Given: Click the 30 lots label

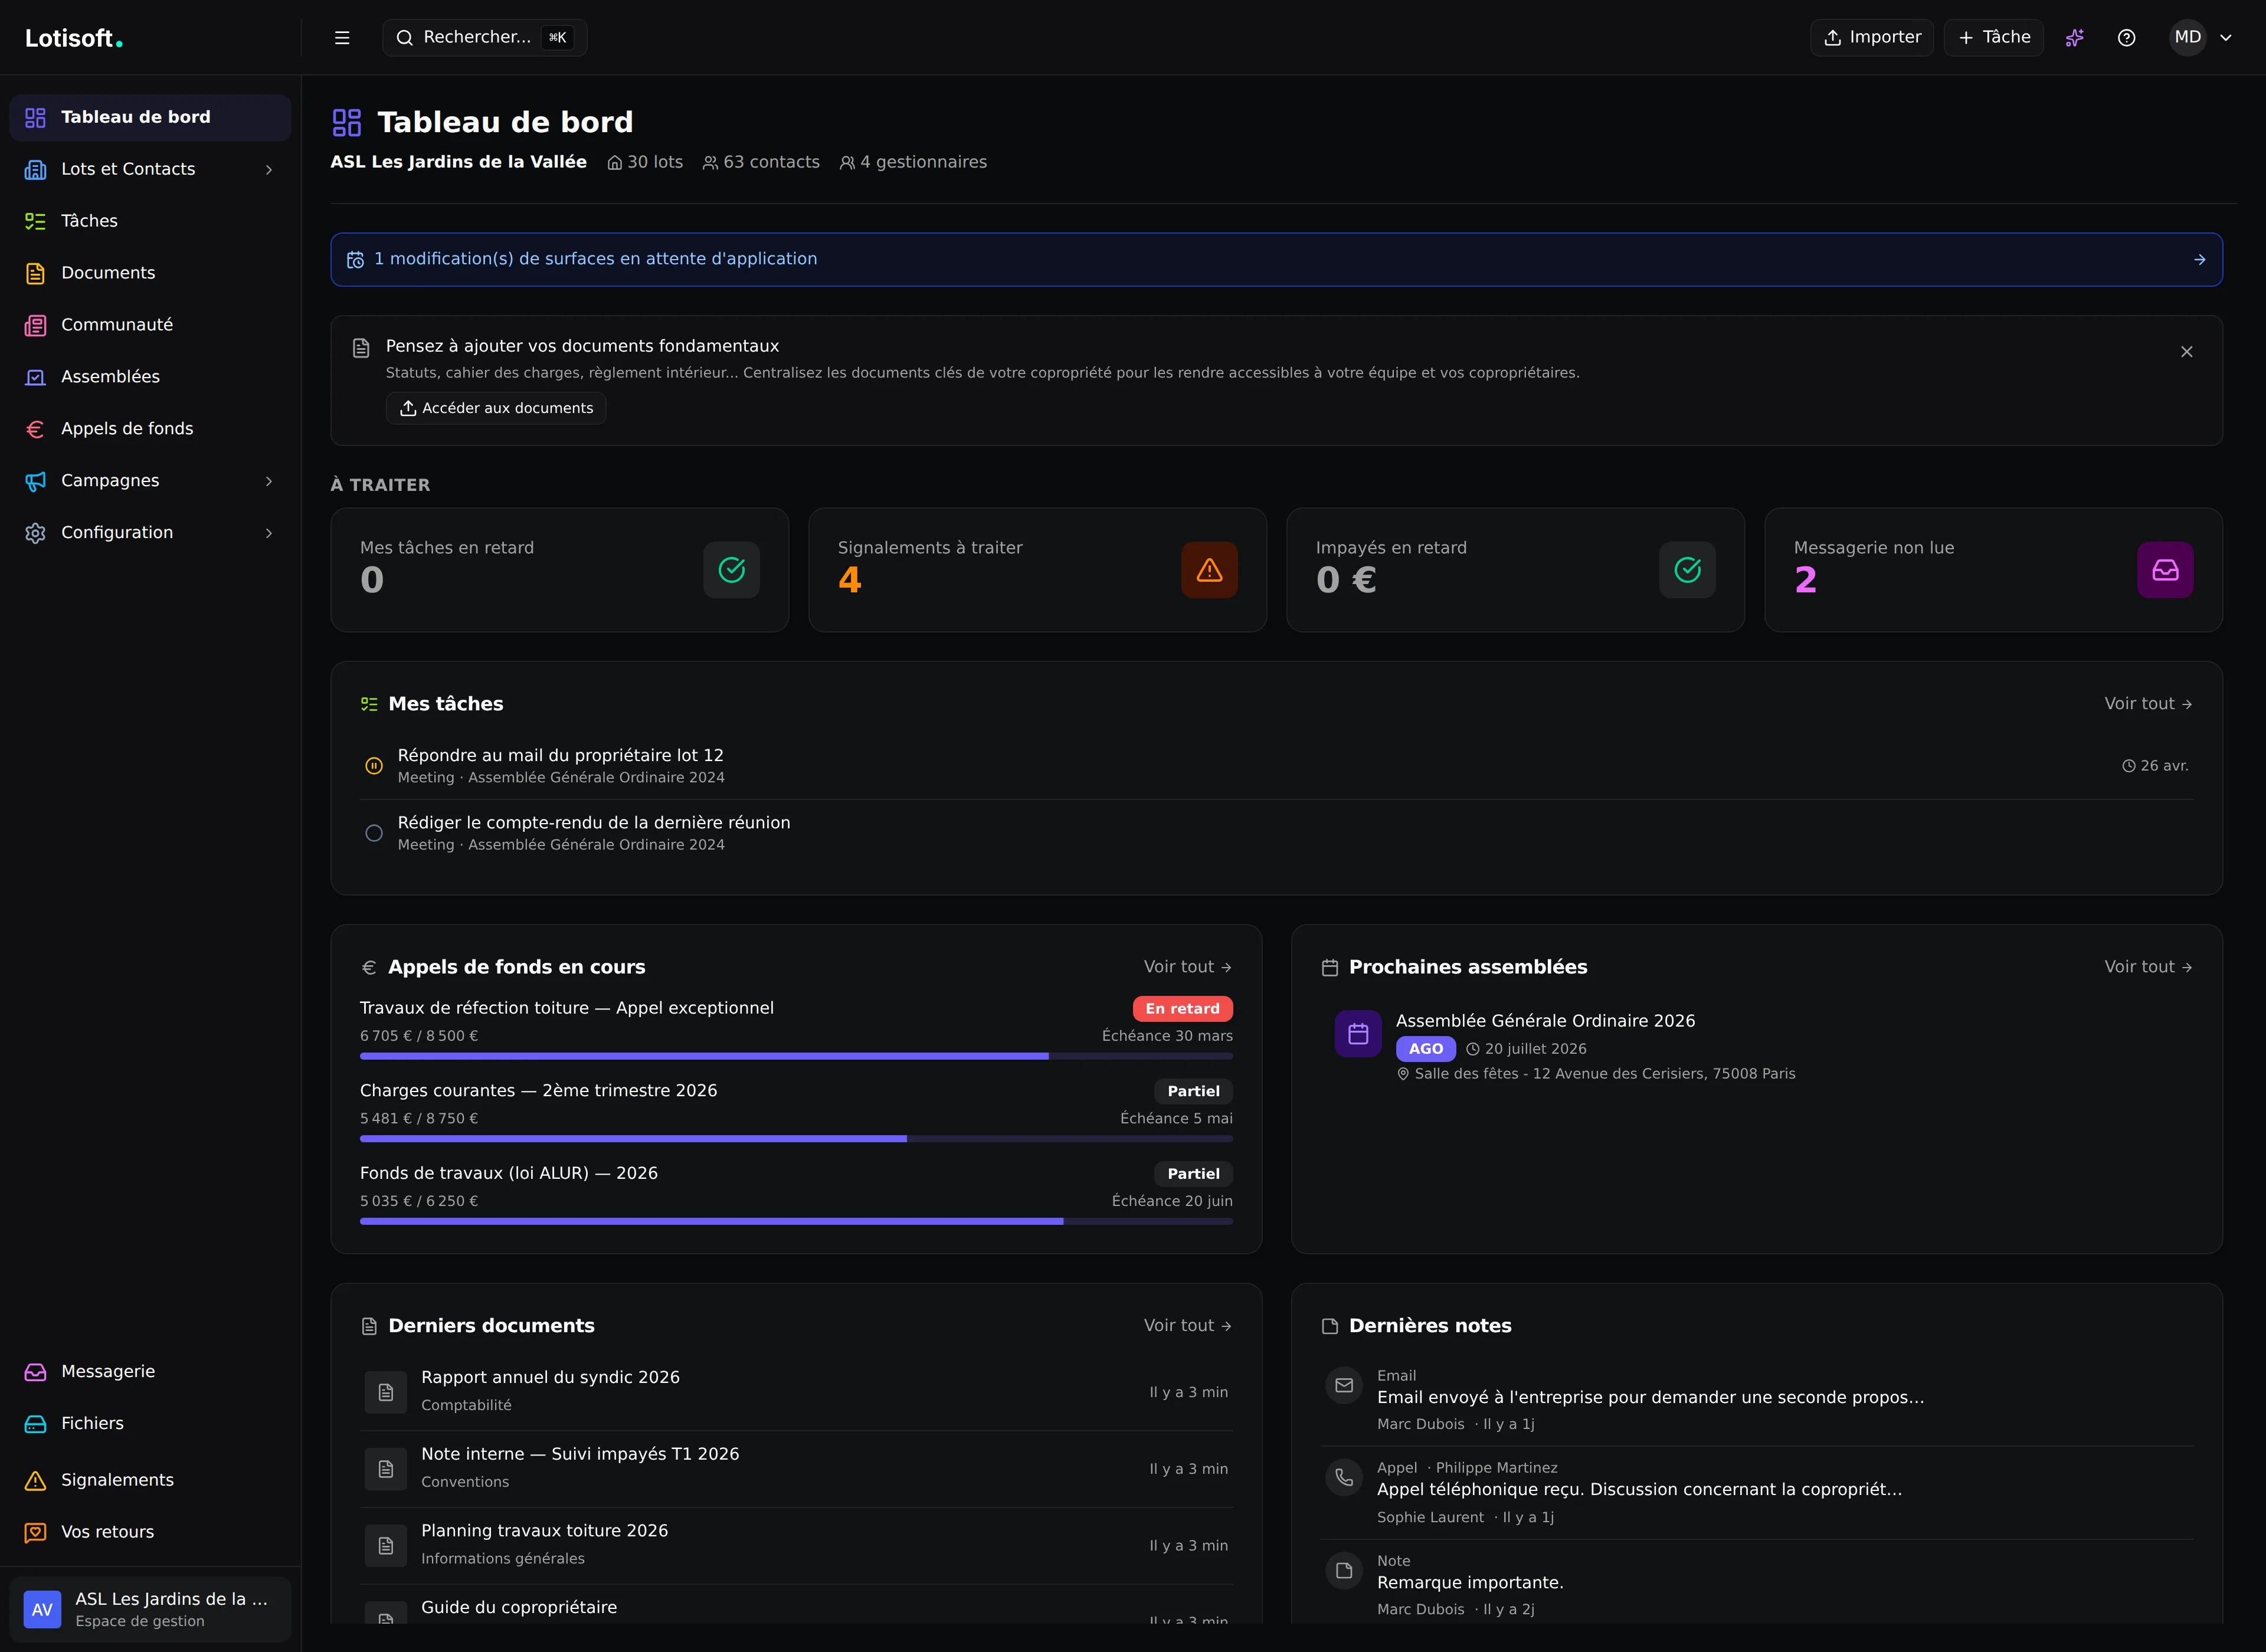Looking at the screenshot, I should pos(645,162).
